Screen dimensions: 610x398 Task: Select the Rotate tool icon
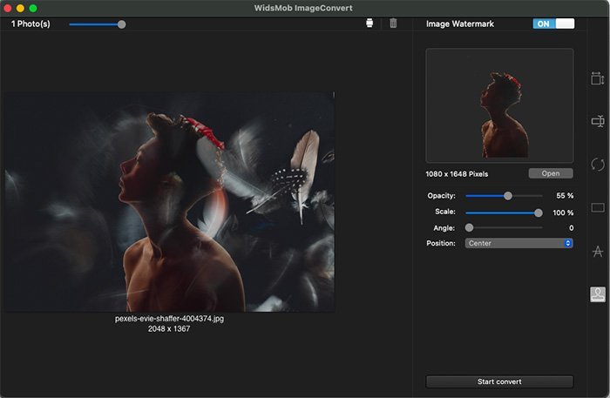pos(597,165)
